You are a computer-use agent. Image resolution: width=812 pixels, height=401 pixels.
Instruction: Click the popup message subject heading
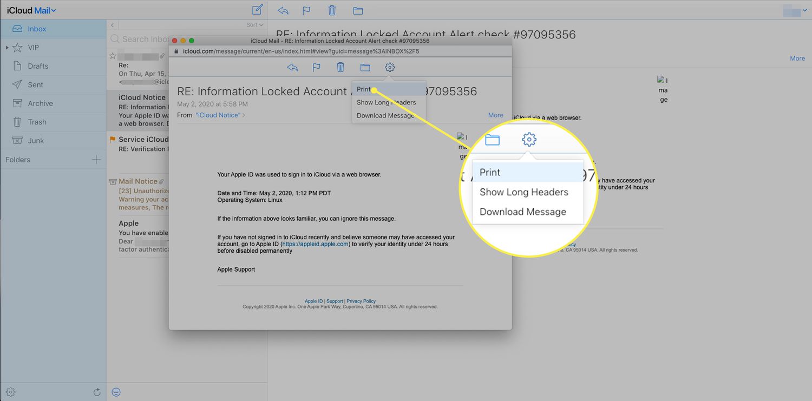pos(327,91)
